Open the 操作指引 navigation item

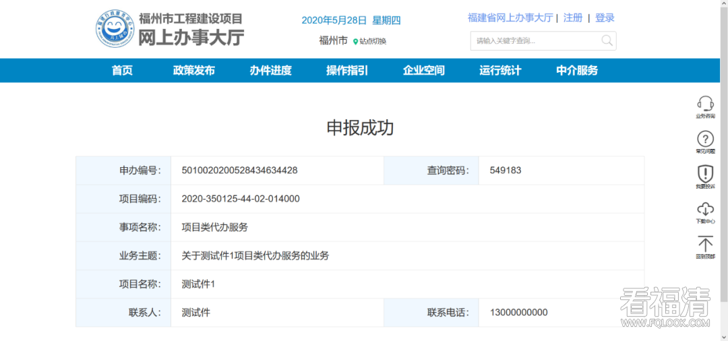347,71
